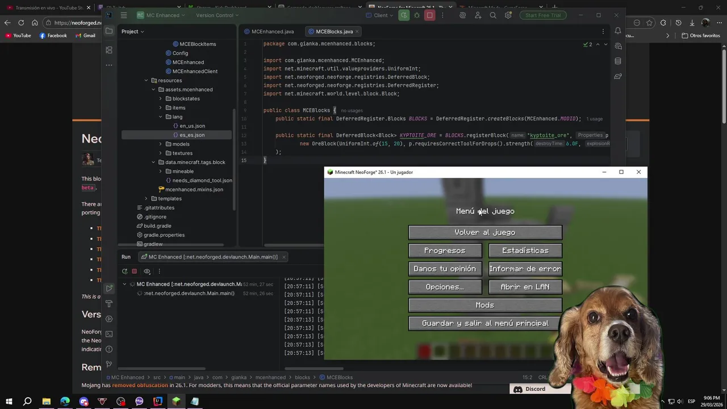Open the Windows Start menu
Screen dimensions: 727x409
pos(9,402)
